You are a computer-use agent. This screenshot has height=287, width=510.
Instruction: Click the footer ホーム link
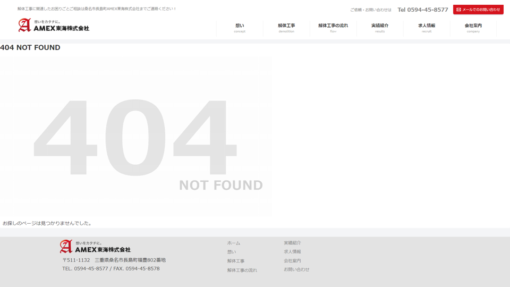(234, 243)
